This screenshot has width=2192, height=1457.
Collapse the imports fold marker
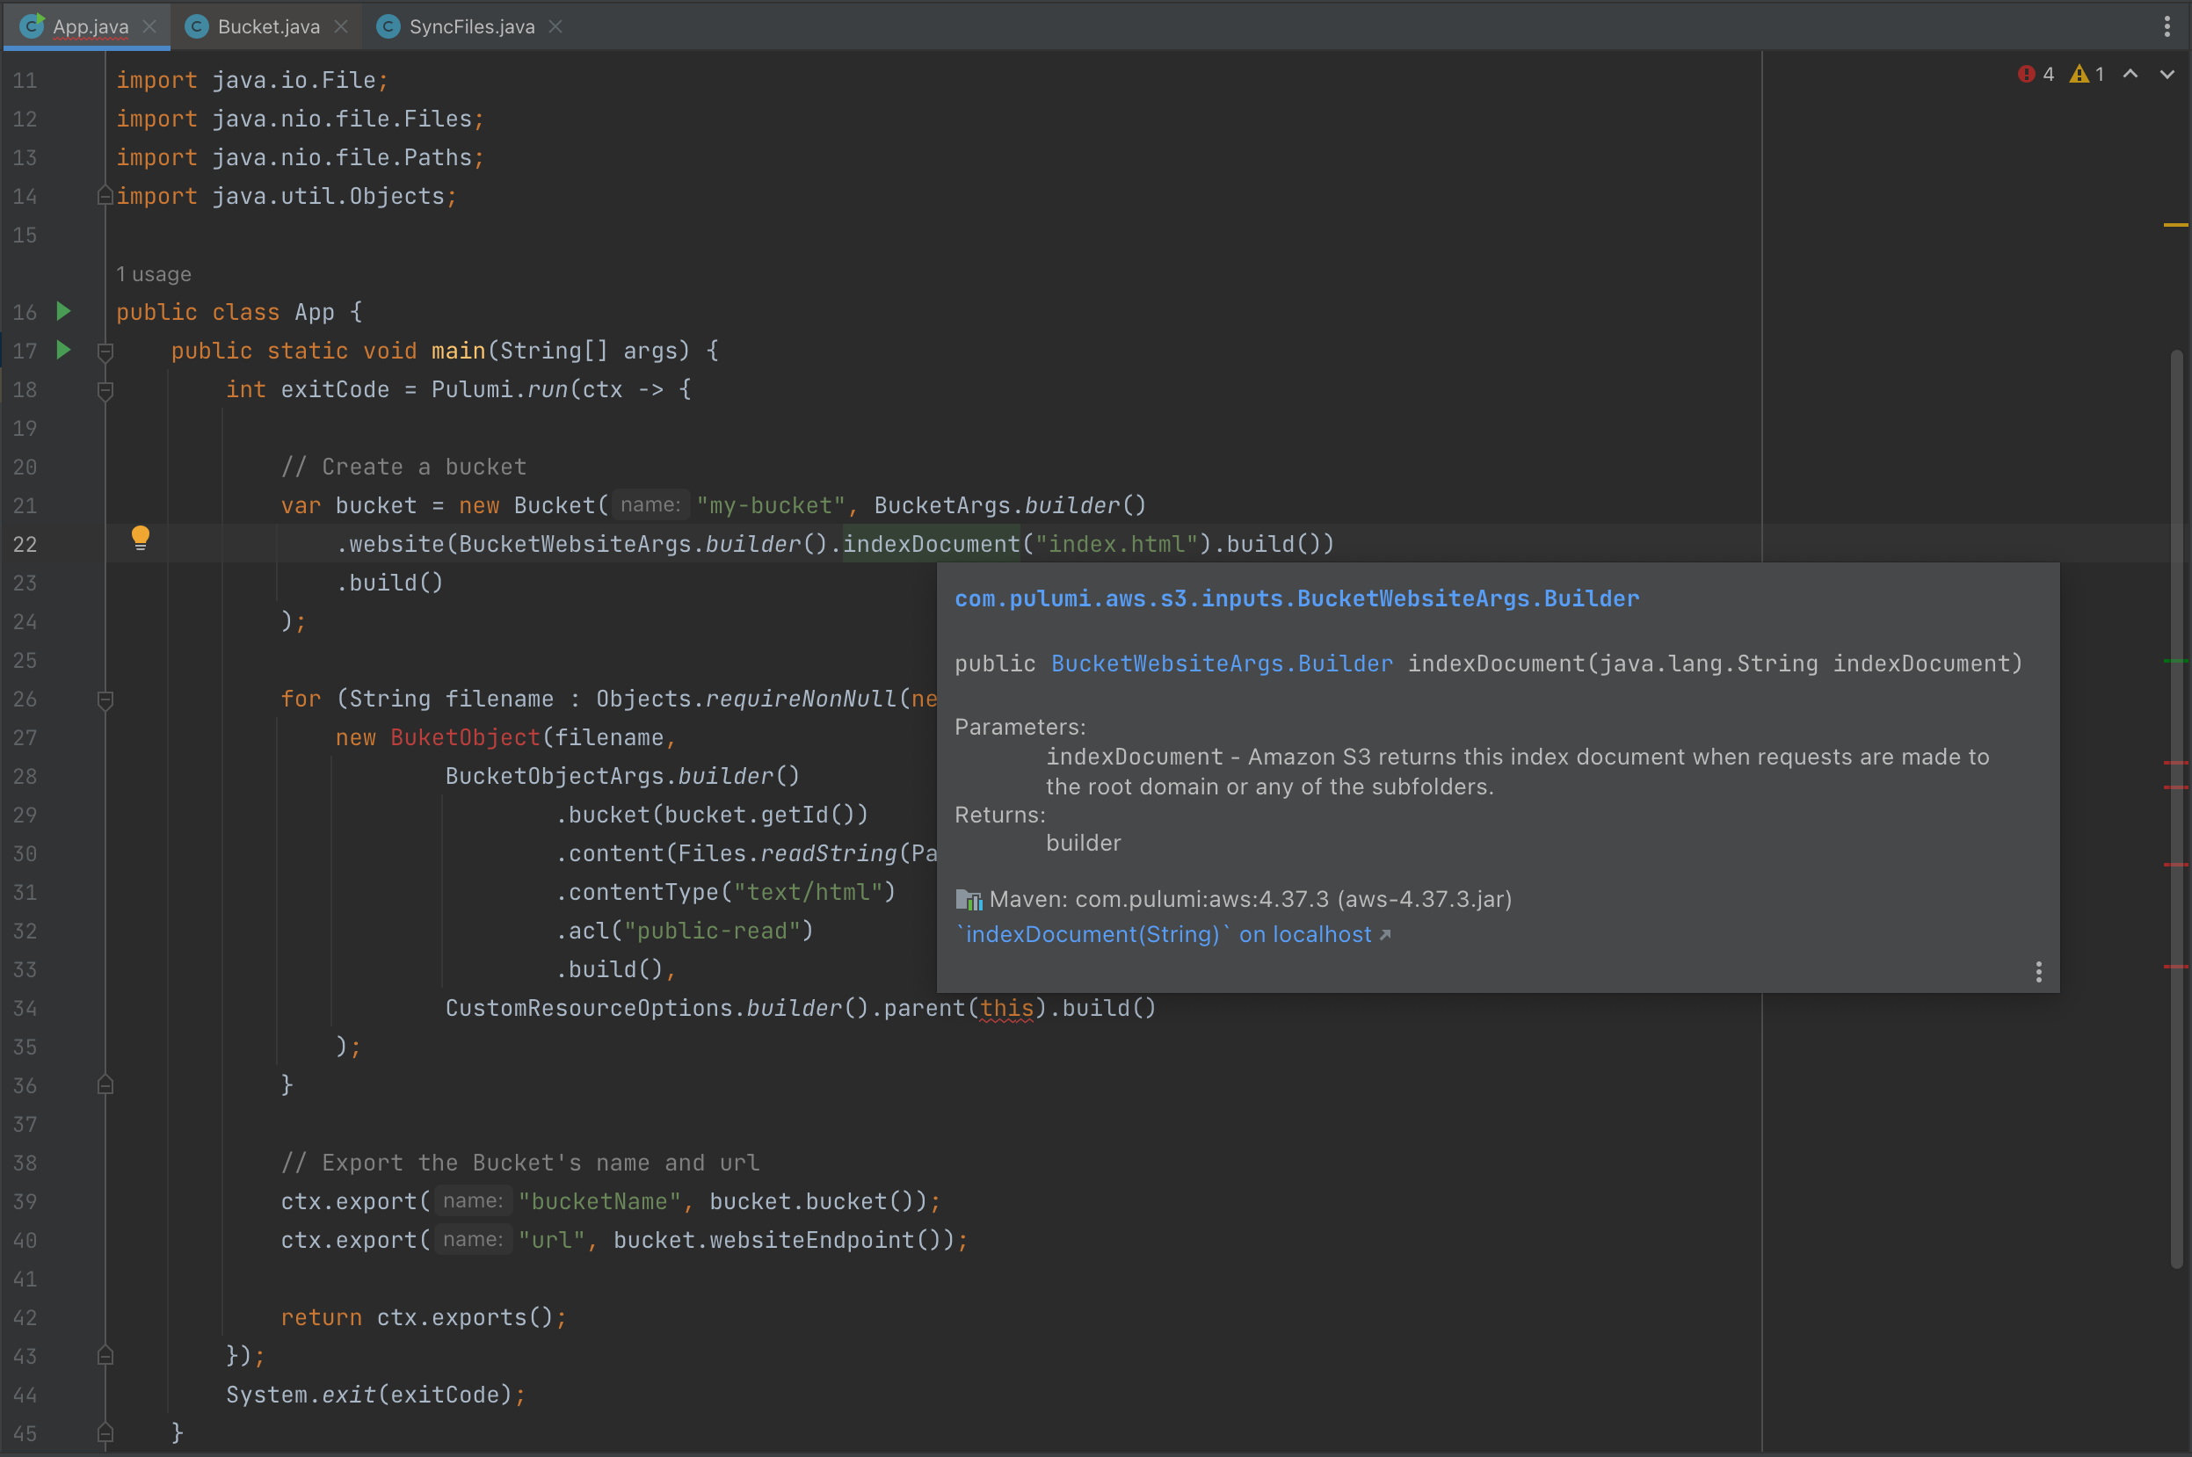[105, 196]
